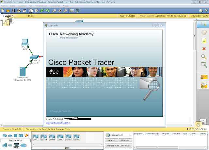Select the End Devices category icon

tap(5, 145)
